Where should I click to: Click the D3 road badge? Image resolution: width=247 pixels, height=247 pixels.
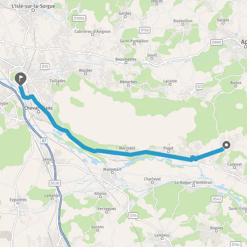click(199, 86)
